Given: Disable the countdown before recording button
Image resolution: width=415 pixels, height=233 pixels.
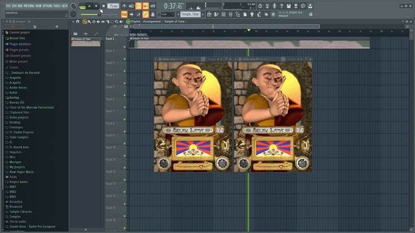Looking at the screenshot, I should coord(138,6).
